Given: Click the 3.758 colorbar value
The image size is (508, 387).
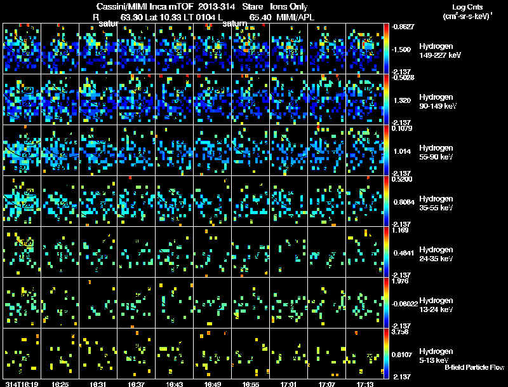Looking at the screenshot, I should tap(400, 332).
